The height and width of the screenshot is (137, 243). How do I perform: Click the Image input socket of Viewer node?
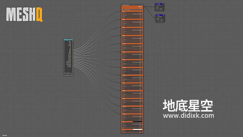pos(156,18)
